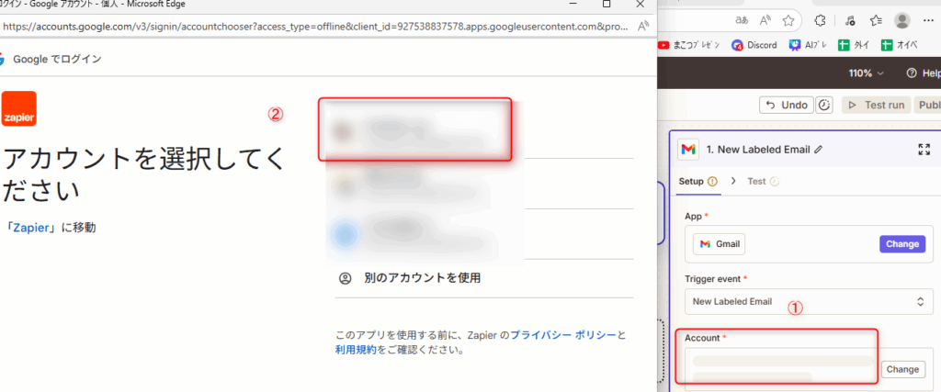Expand the step panel to fullscreen
The image size is (941, 392).
pos(924,149)
